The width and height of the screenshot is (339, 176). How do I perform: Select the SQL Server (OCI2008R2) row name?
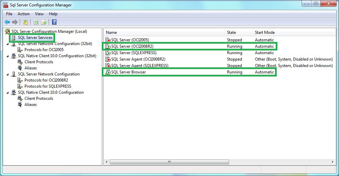point(132,46)
